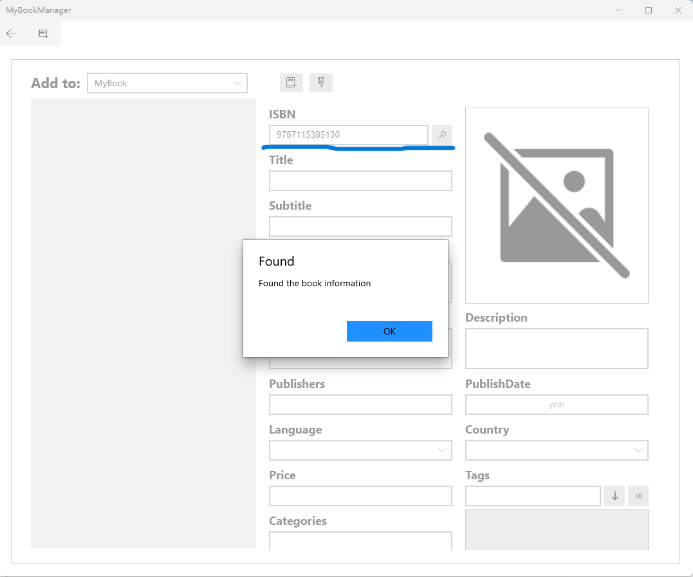
Task: Search the ISBN with the magnifier icon
Action: pos(442,134)
